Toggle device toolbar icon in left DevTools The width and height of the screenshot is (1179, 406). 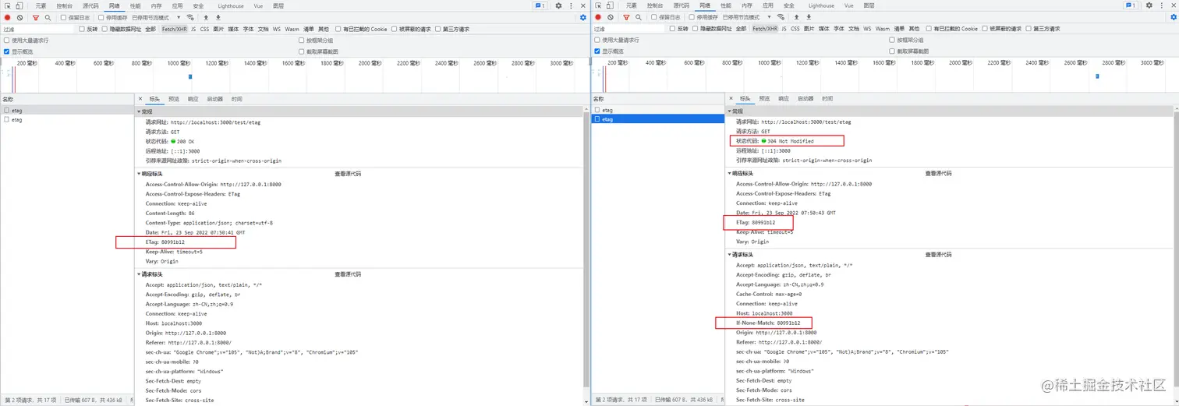(x=19, y=5)
